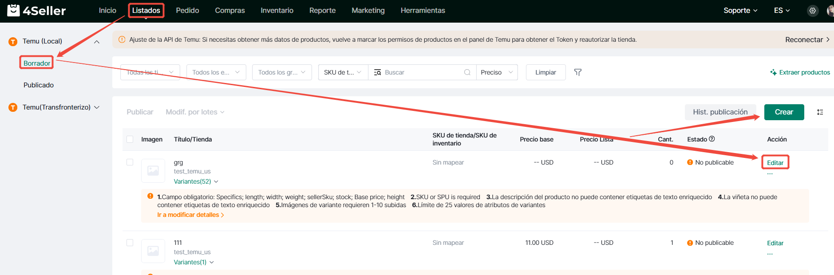This screenshot has width=834, height=275.
Task: Click the search magnifier icon
Action: point(467,72)
